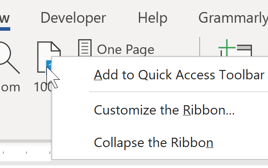Click the 100% page icon
268x168 pixels.
click(x=49, y=57)
